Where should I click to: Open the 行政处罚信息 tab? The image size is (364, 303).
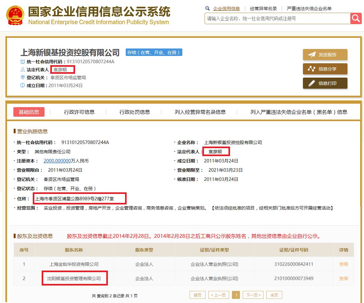(x=135, y=112)
